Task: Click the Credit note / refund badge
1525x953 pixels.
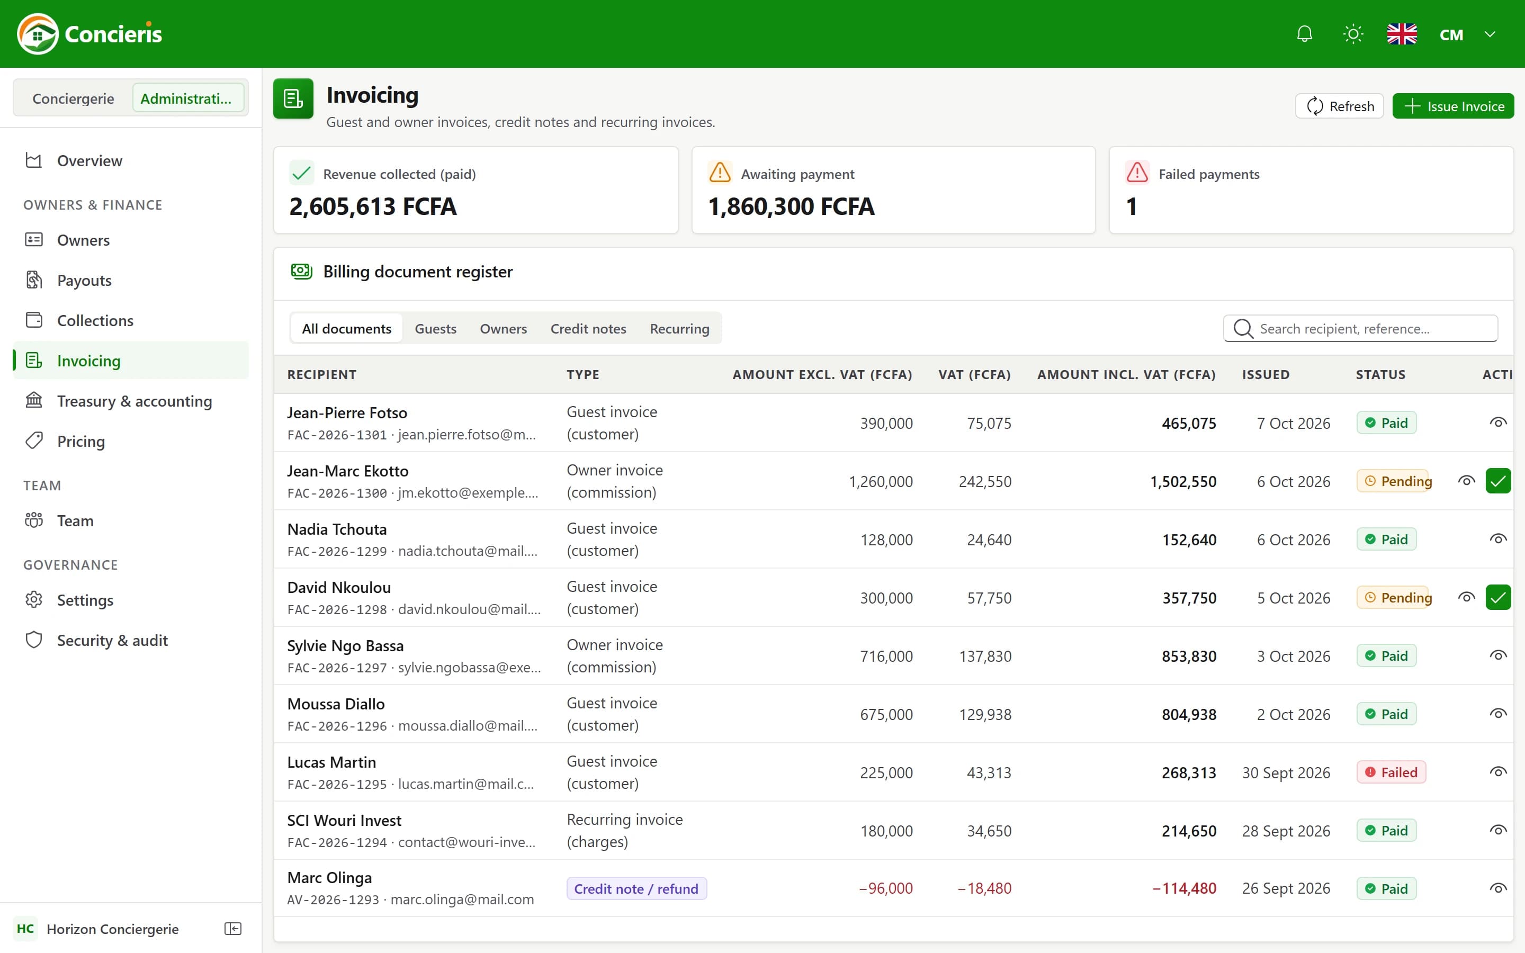Action: click(x=636, y=888)
